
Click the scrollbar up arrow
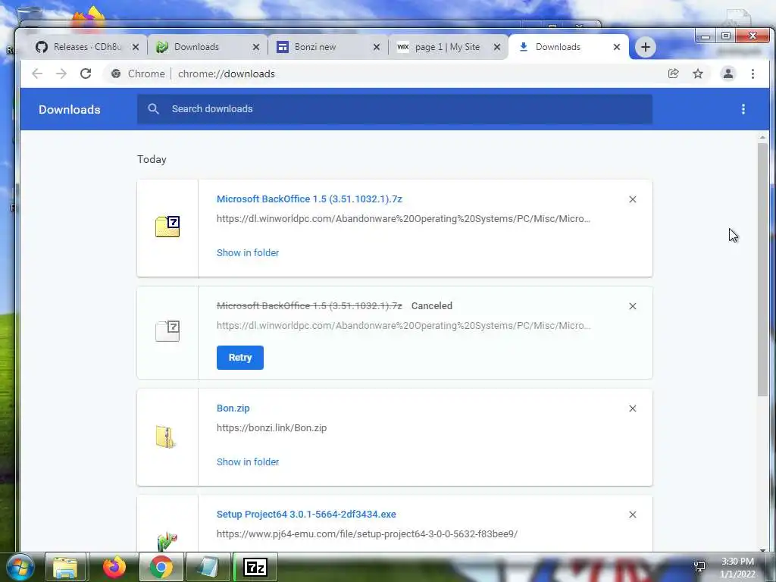(x=762, y=137)
